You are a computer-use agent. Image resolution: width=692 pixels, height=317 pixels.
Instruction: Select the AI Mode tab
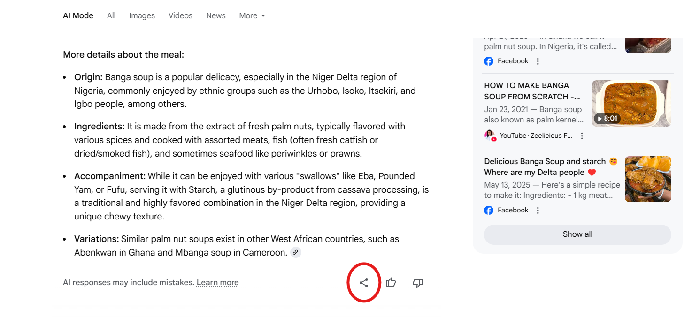(x=78, y=15)
